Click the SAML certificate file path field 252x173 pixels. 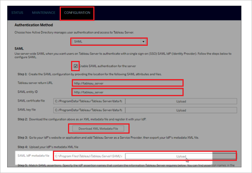89,101
